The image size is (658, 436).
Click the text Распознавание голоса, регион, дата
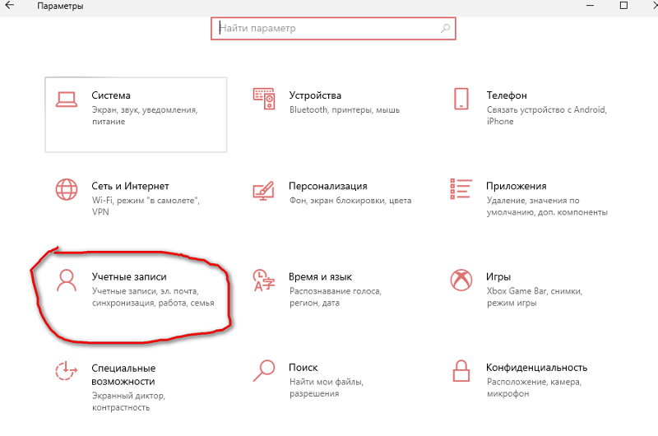point(336,297)
